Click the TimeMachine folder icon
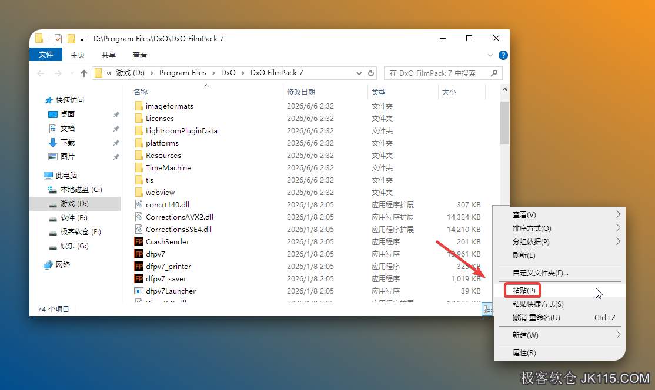Image resolution: width=655 pixels, height=390 pixels. click(139, 167)
